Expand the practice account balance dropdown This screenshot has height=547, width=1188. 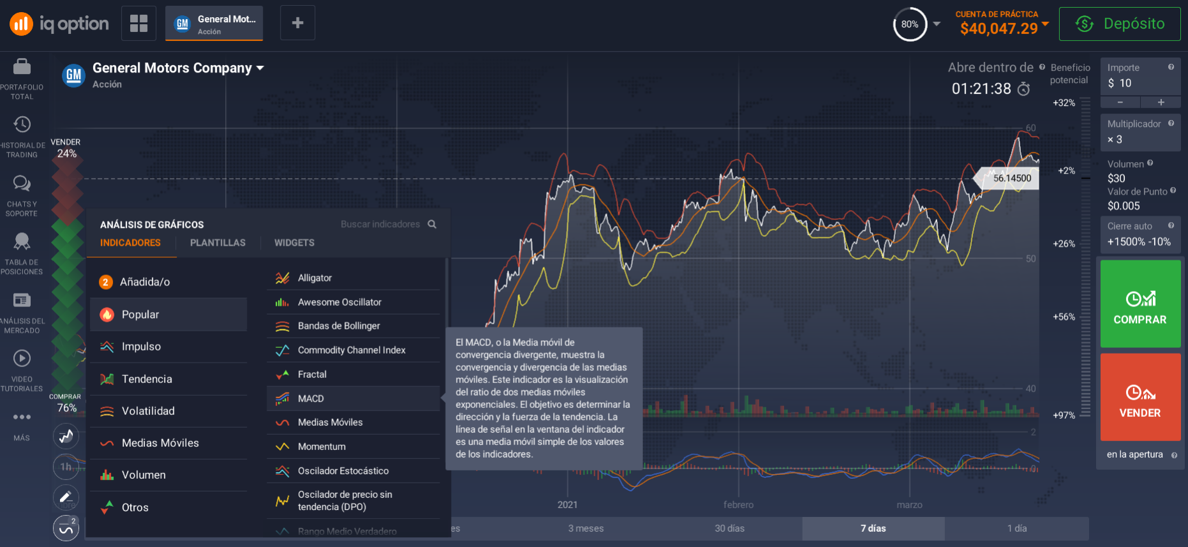point(1045,24)
